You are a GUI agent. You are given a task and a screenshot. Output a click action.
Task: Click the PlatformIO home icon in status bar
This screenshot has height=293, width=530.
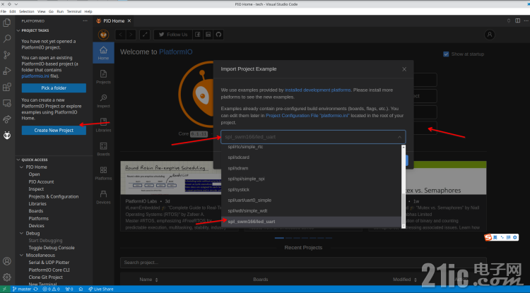pyautogui.click(x=81, y=289)
